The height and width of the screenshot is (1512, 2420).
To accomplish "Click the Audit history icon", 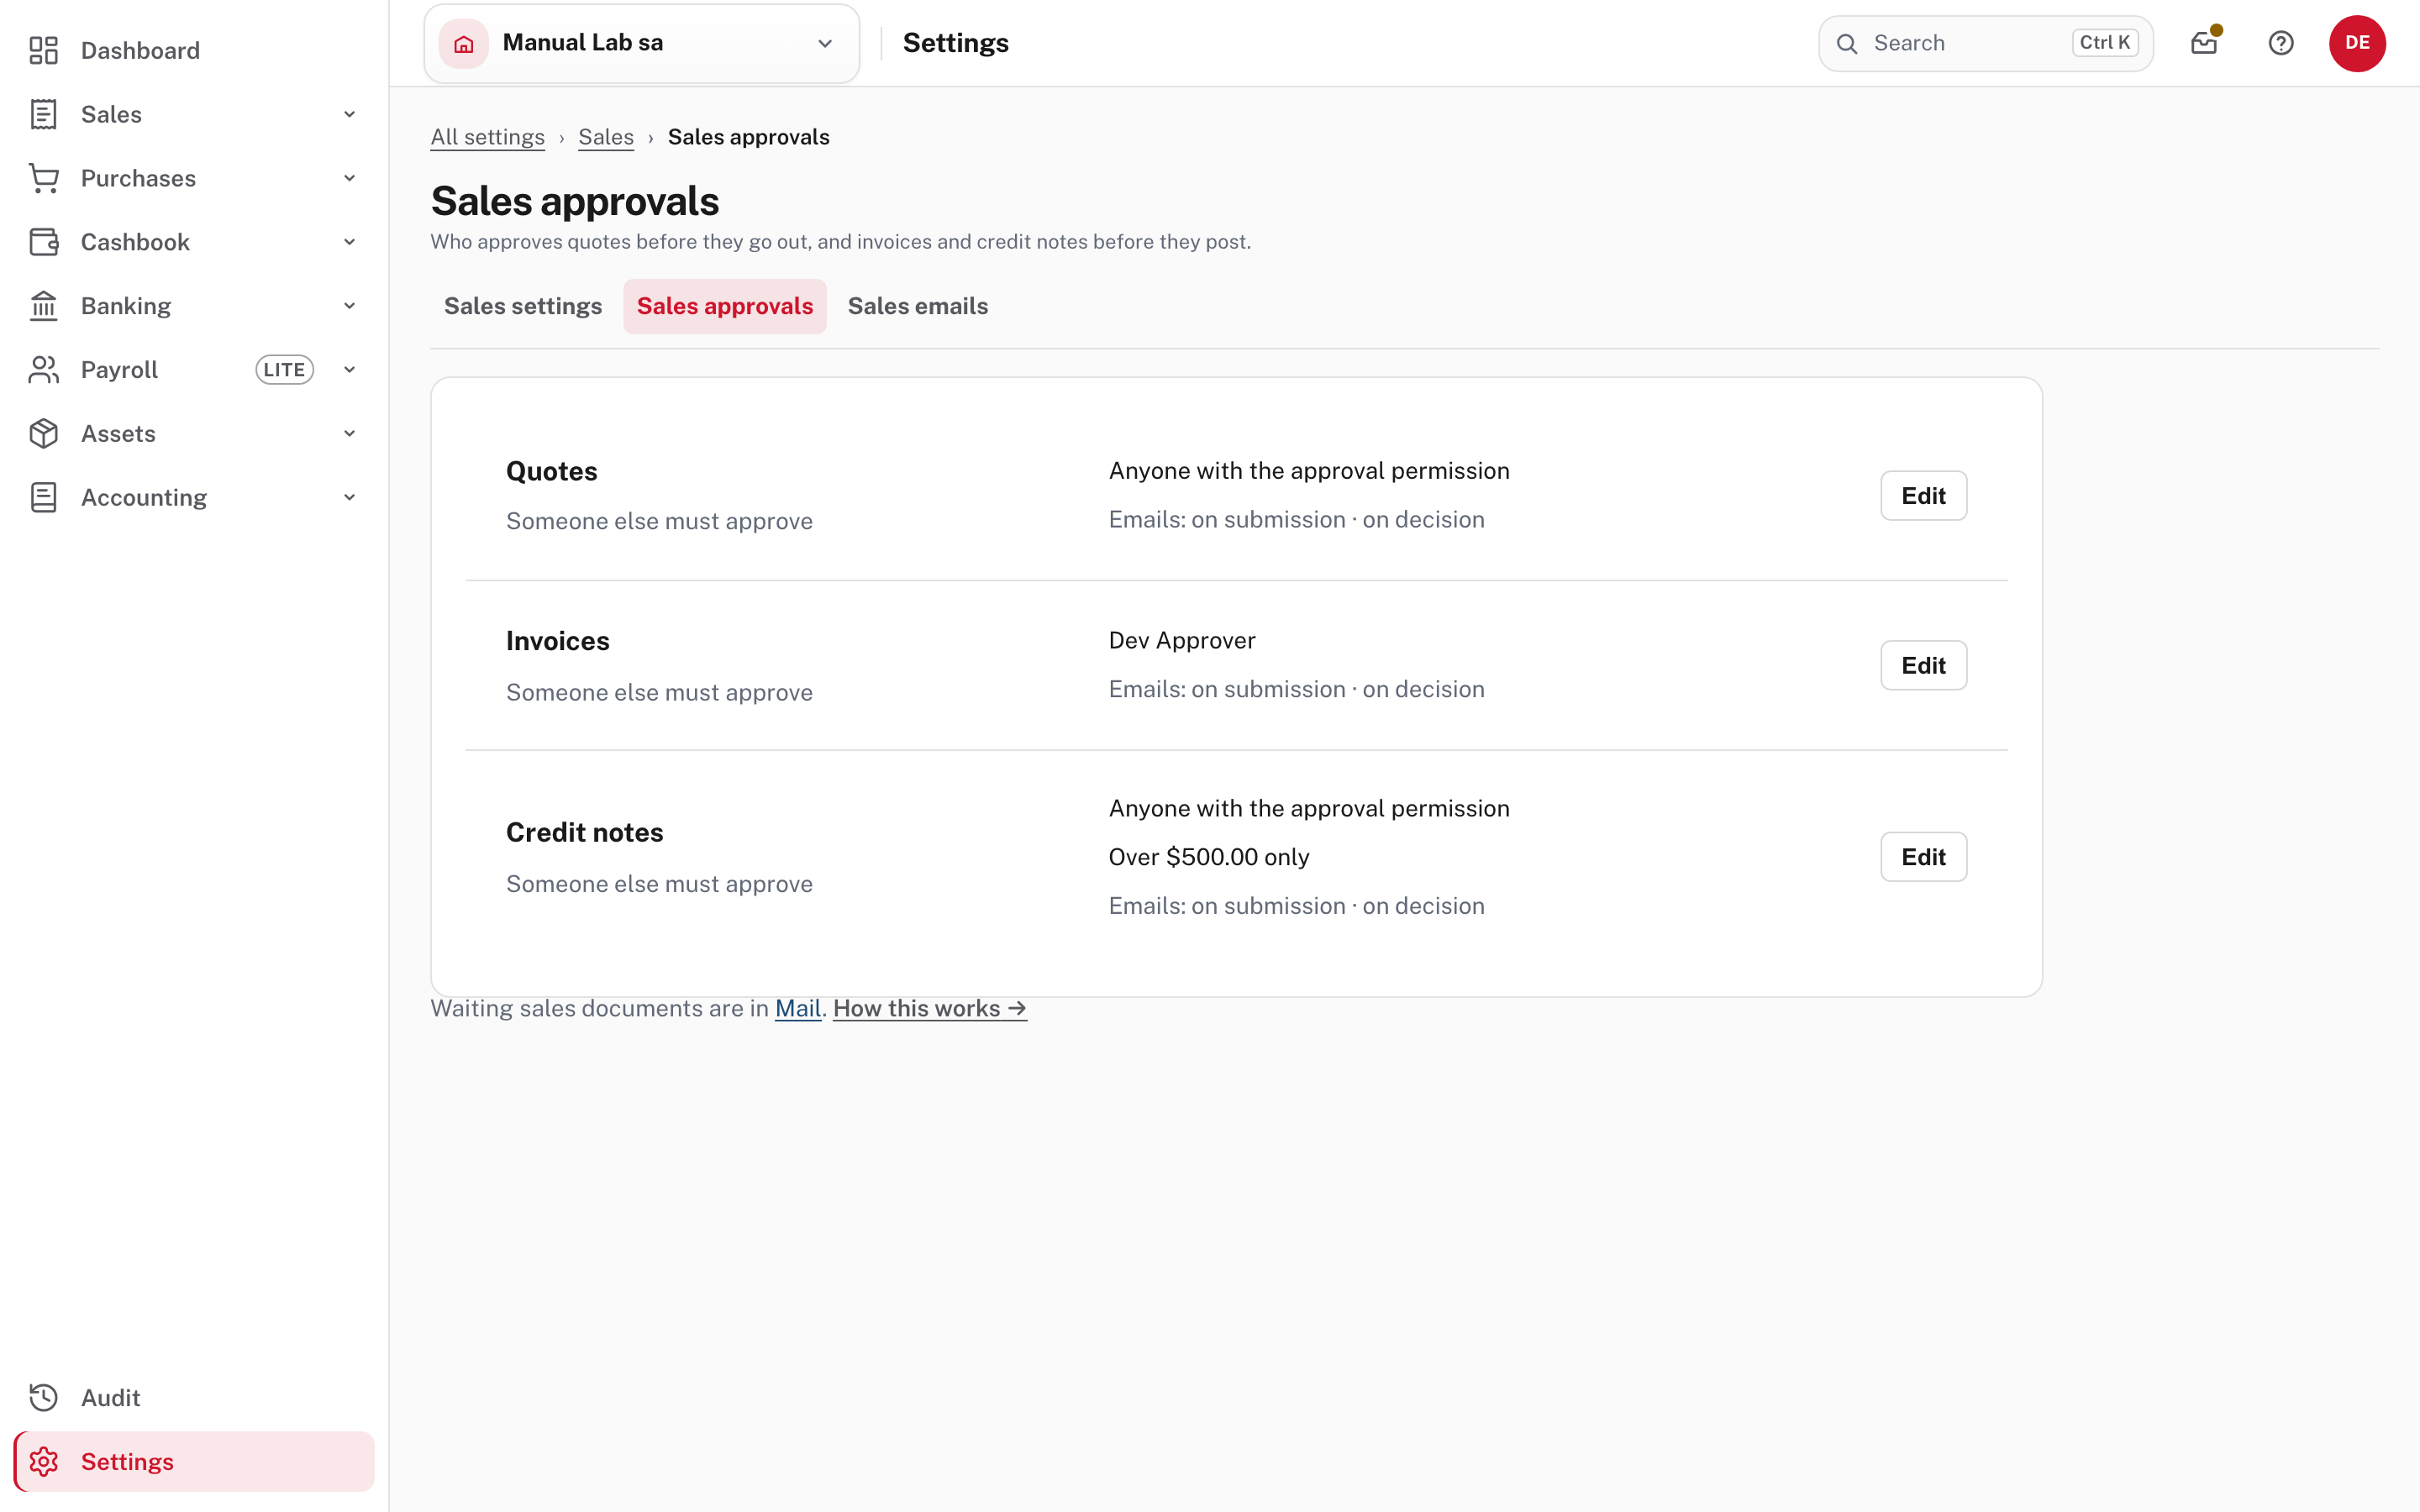I will pyautogui.click(x=43, y=1398).
